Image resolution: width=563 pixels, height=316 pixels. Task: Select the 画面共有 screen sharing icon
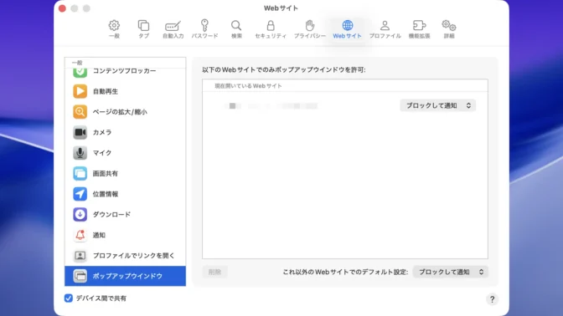(80, 173)
